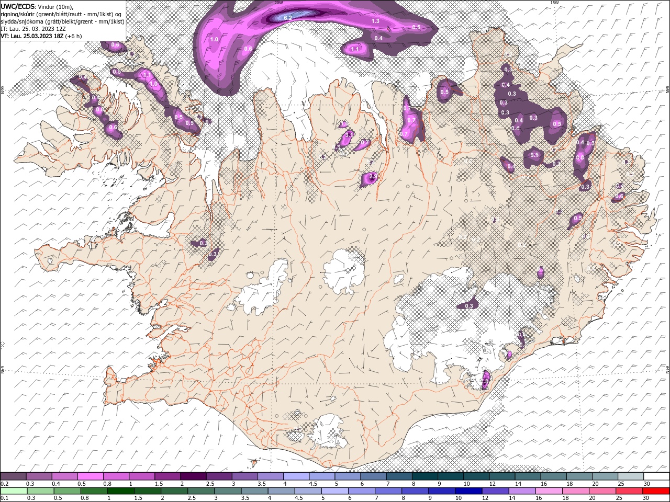
Task: Click the palest green rain swatch for 0.1–0.3 mm
Action: click(14, 490)
